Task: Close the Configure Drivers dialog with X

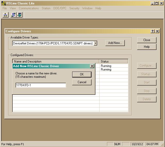Action: coord(157,31)
